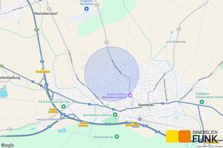Click the L26 road shield
This screenshot has height=148, width=223.
tap(179, 29)
